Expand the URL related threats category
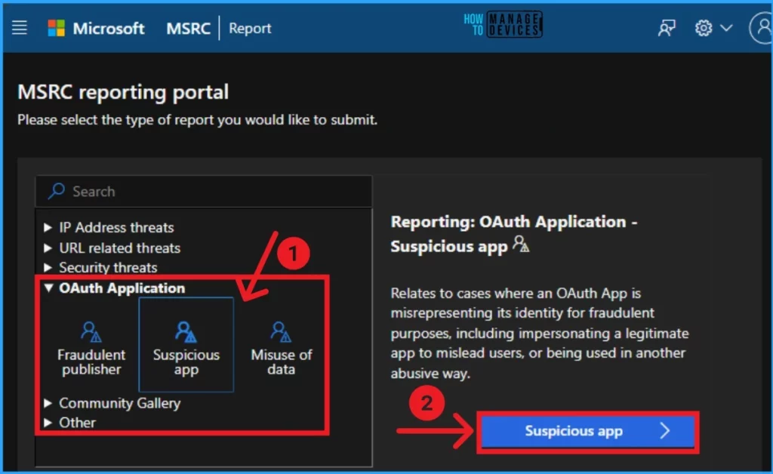 click(x=48, y=248)
